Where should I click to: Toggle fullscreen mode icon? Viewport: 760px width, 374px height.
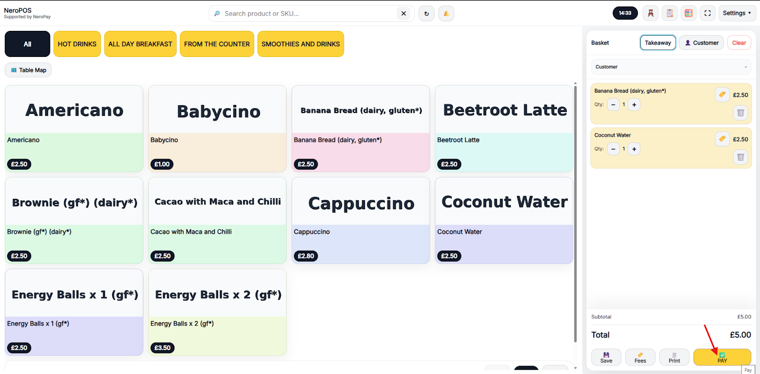point(708,13)
